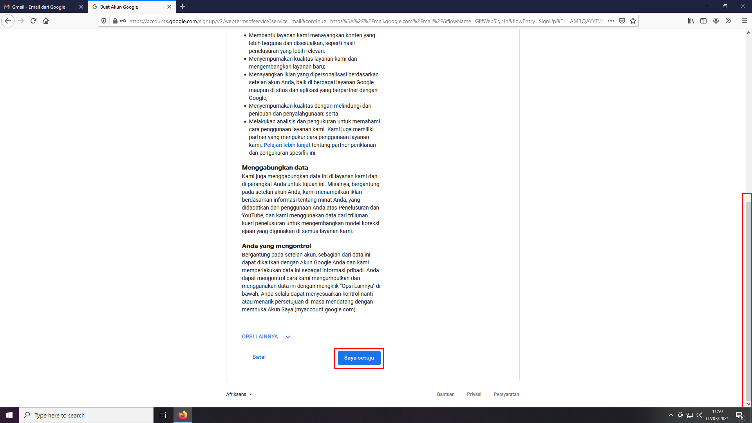Image resolution: width=752 pixels, height=423 pixels.
Task: Open the Afrikaans language dropdown
Action: (x=239, y=394)
